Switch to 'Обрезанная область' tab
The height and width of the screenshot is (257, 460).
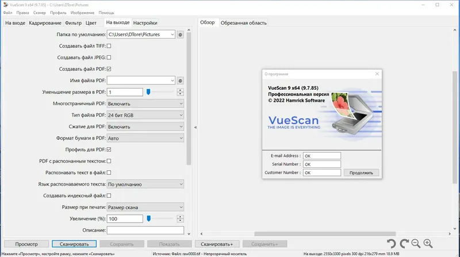tap(243, 23)
